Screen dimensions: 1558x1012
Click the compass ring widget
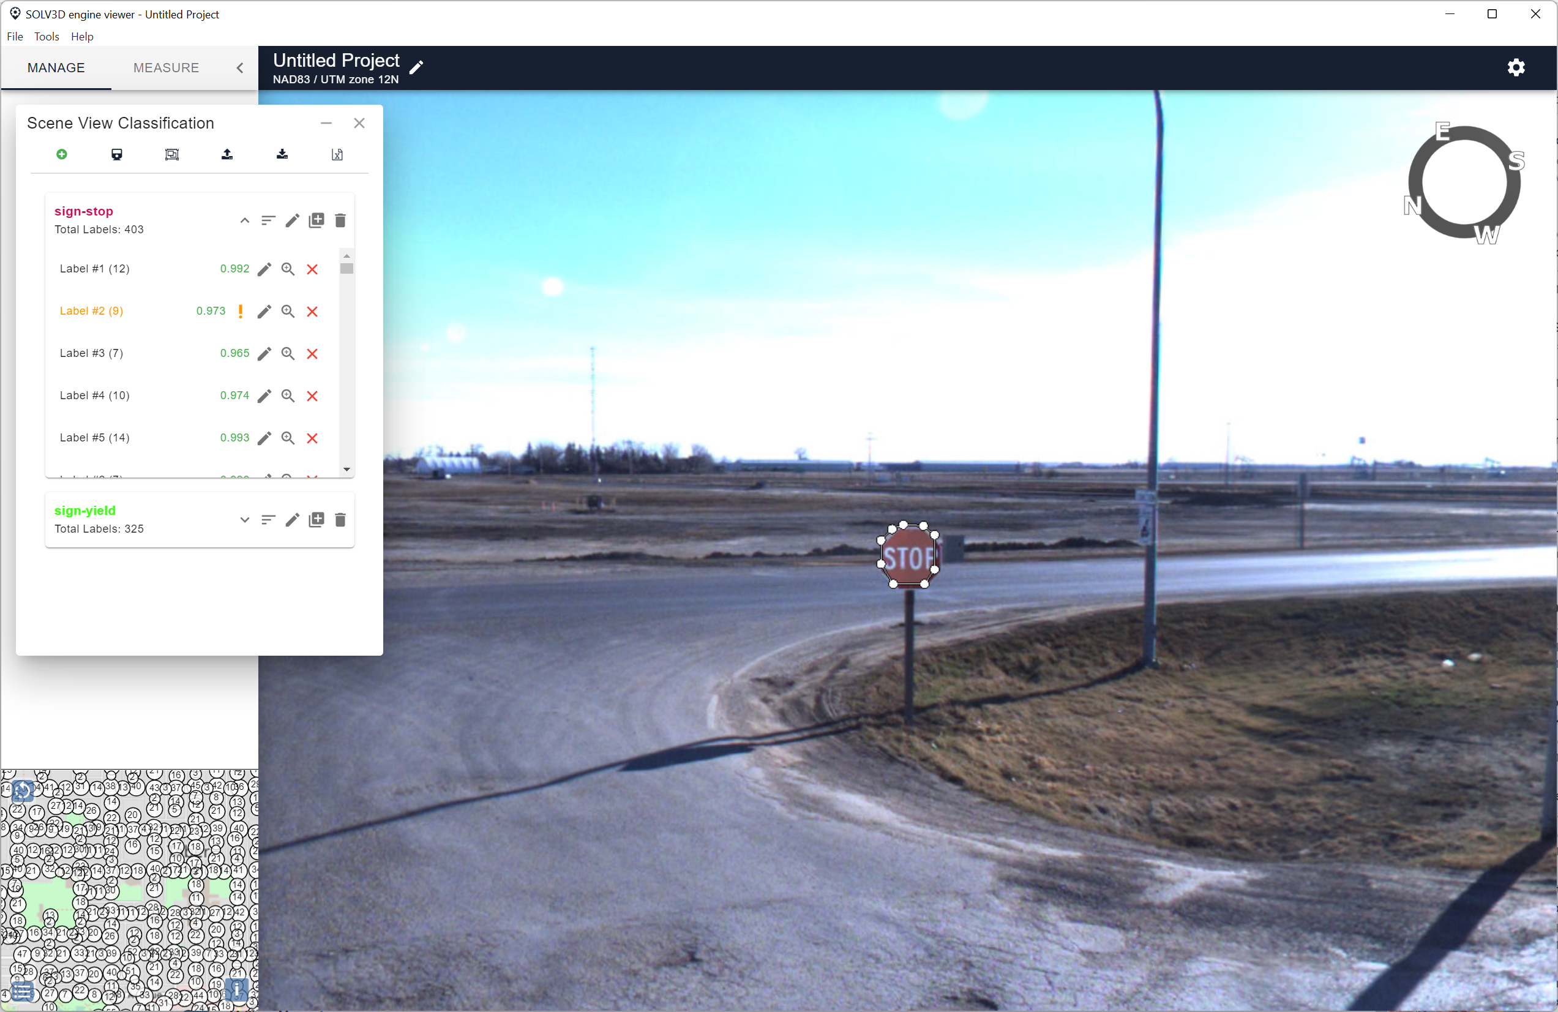click(x=1464, y=182)
